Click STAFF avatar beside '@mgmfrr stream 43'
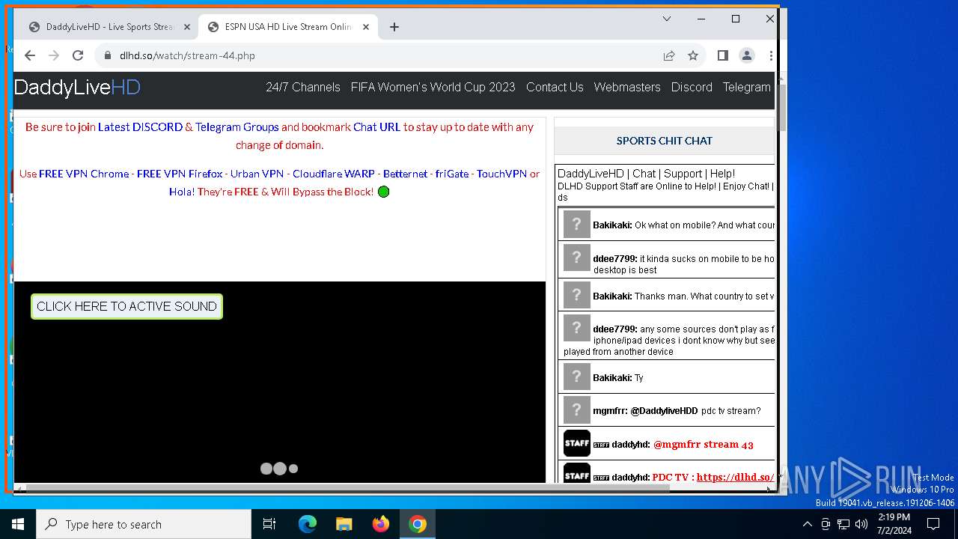Screen dimensions: 958x539 click(x=577, y=443)
